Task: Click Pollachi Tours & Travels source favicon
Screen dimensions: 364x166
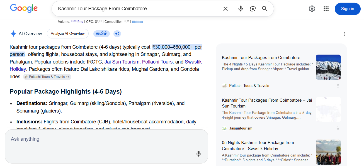Action: tap(224, 86)
